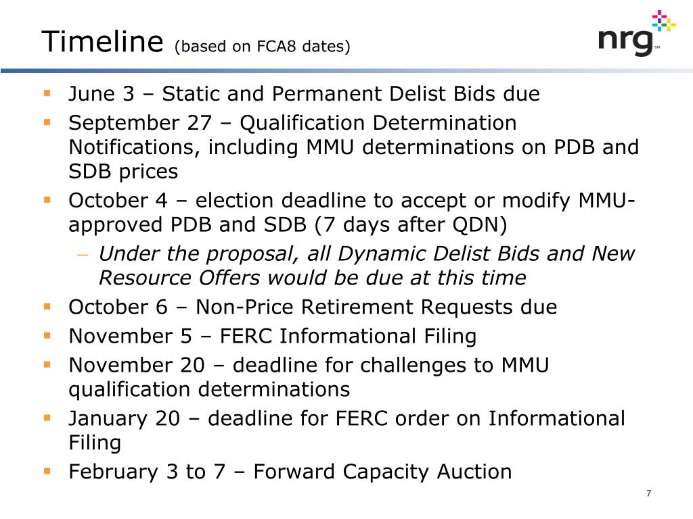Click the colorful plus-pattern above nrg
This screenshot has width=693, height=519.
click(664, 21)
